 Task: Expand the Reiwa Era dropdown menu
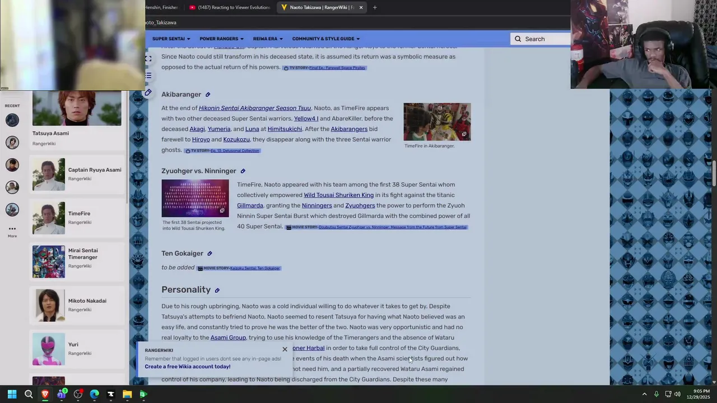tap(268, 39)
